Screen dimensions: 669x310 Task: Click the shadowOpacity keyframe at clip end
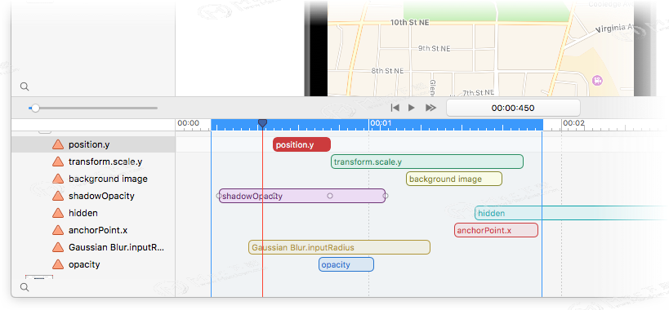[386, 196]
